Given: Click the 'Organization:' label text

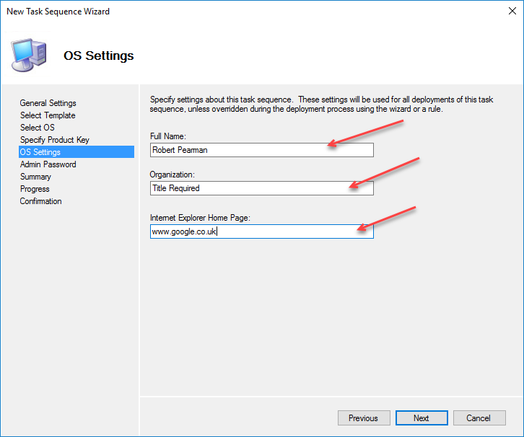Looking at the screenshot, I should coord(171,174).
